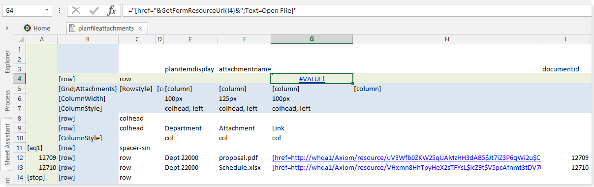Select the Attachment header cell
The width and height of the screenshot is (594, 187).
[x=244, y=128]
